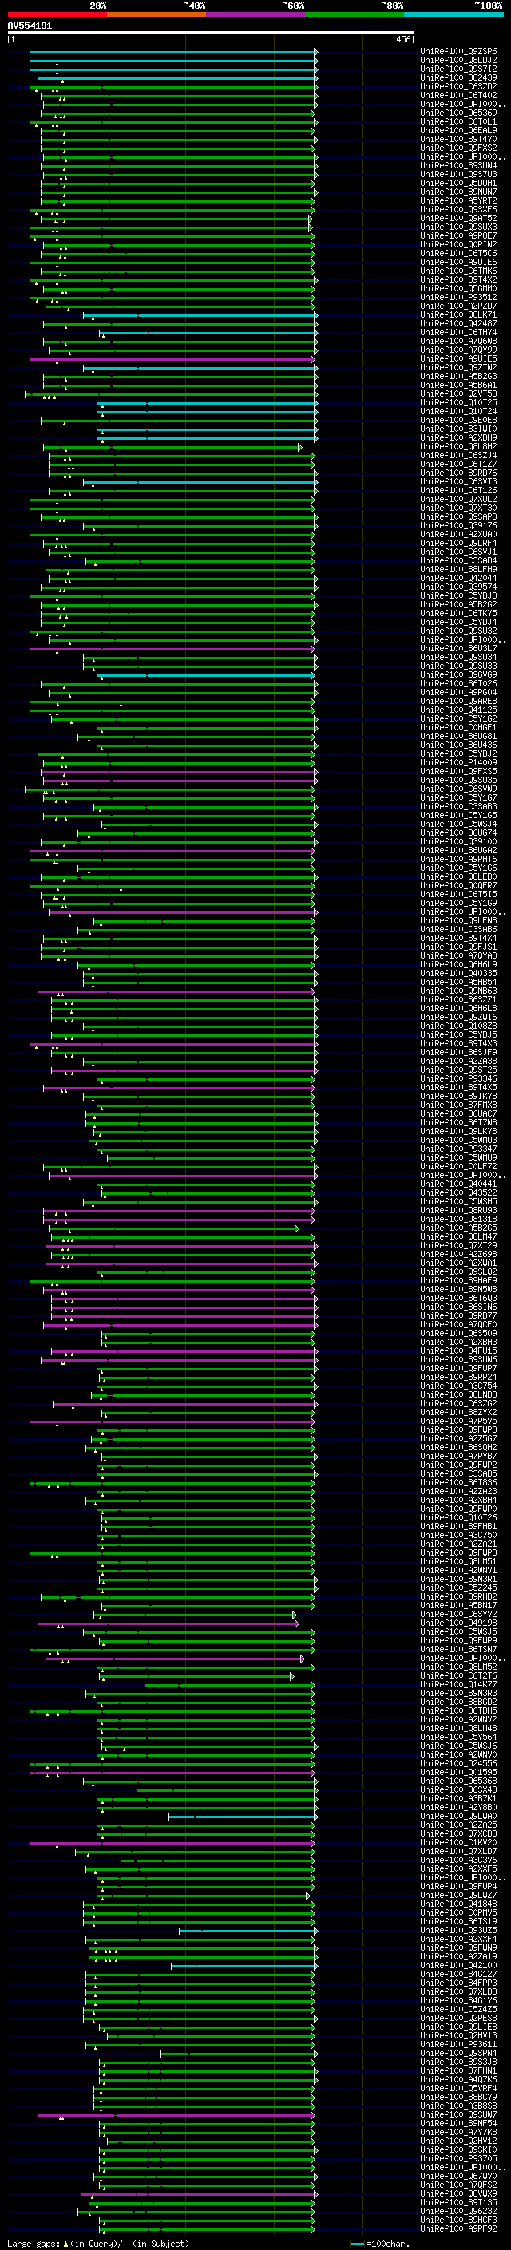The width and height of the screenshot is (511, 2250).
Task: Open hit UniRef100_C6THY4
Action: pyautogui.click(x=458, y=333)
